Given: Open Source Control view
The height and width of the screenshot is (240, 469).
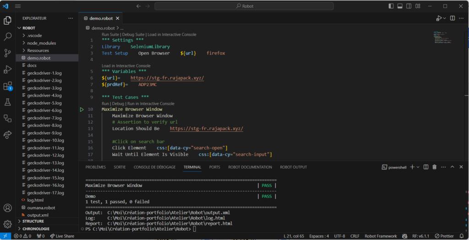Looking at the screenshot, I should [x=7, y=53].
